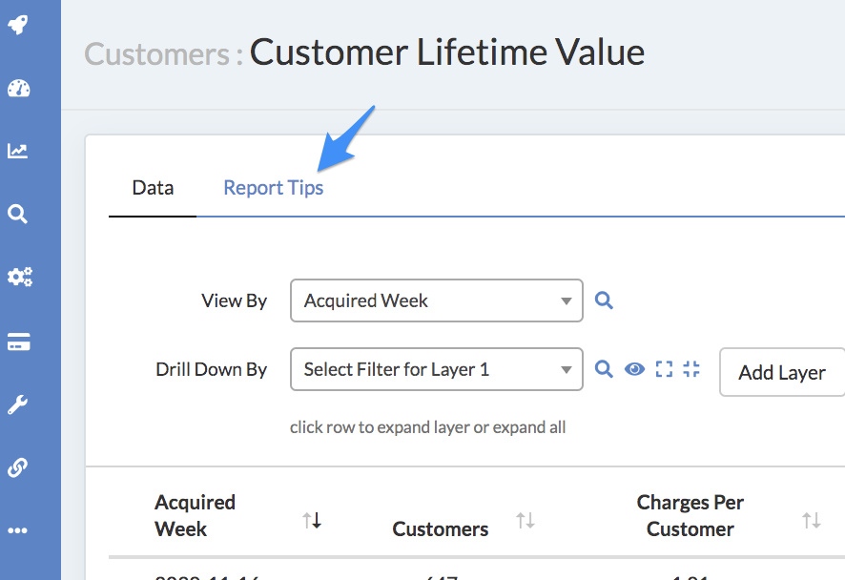
Task: Open the wrench tools icon
Action: click(x=18, y=404)
